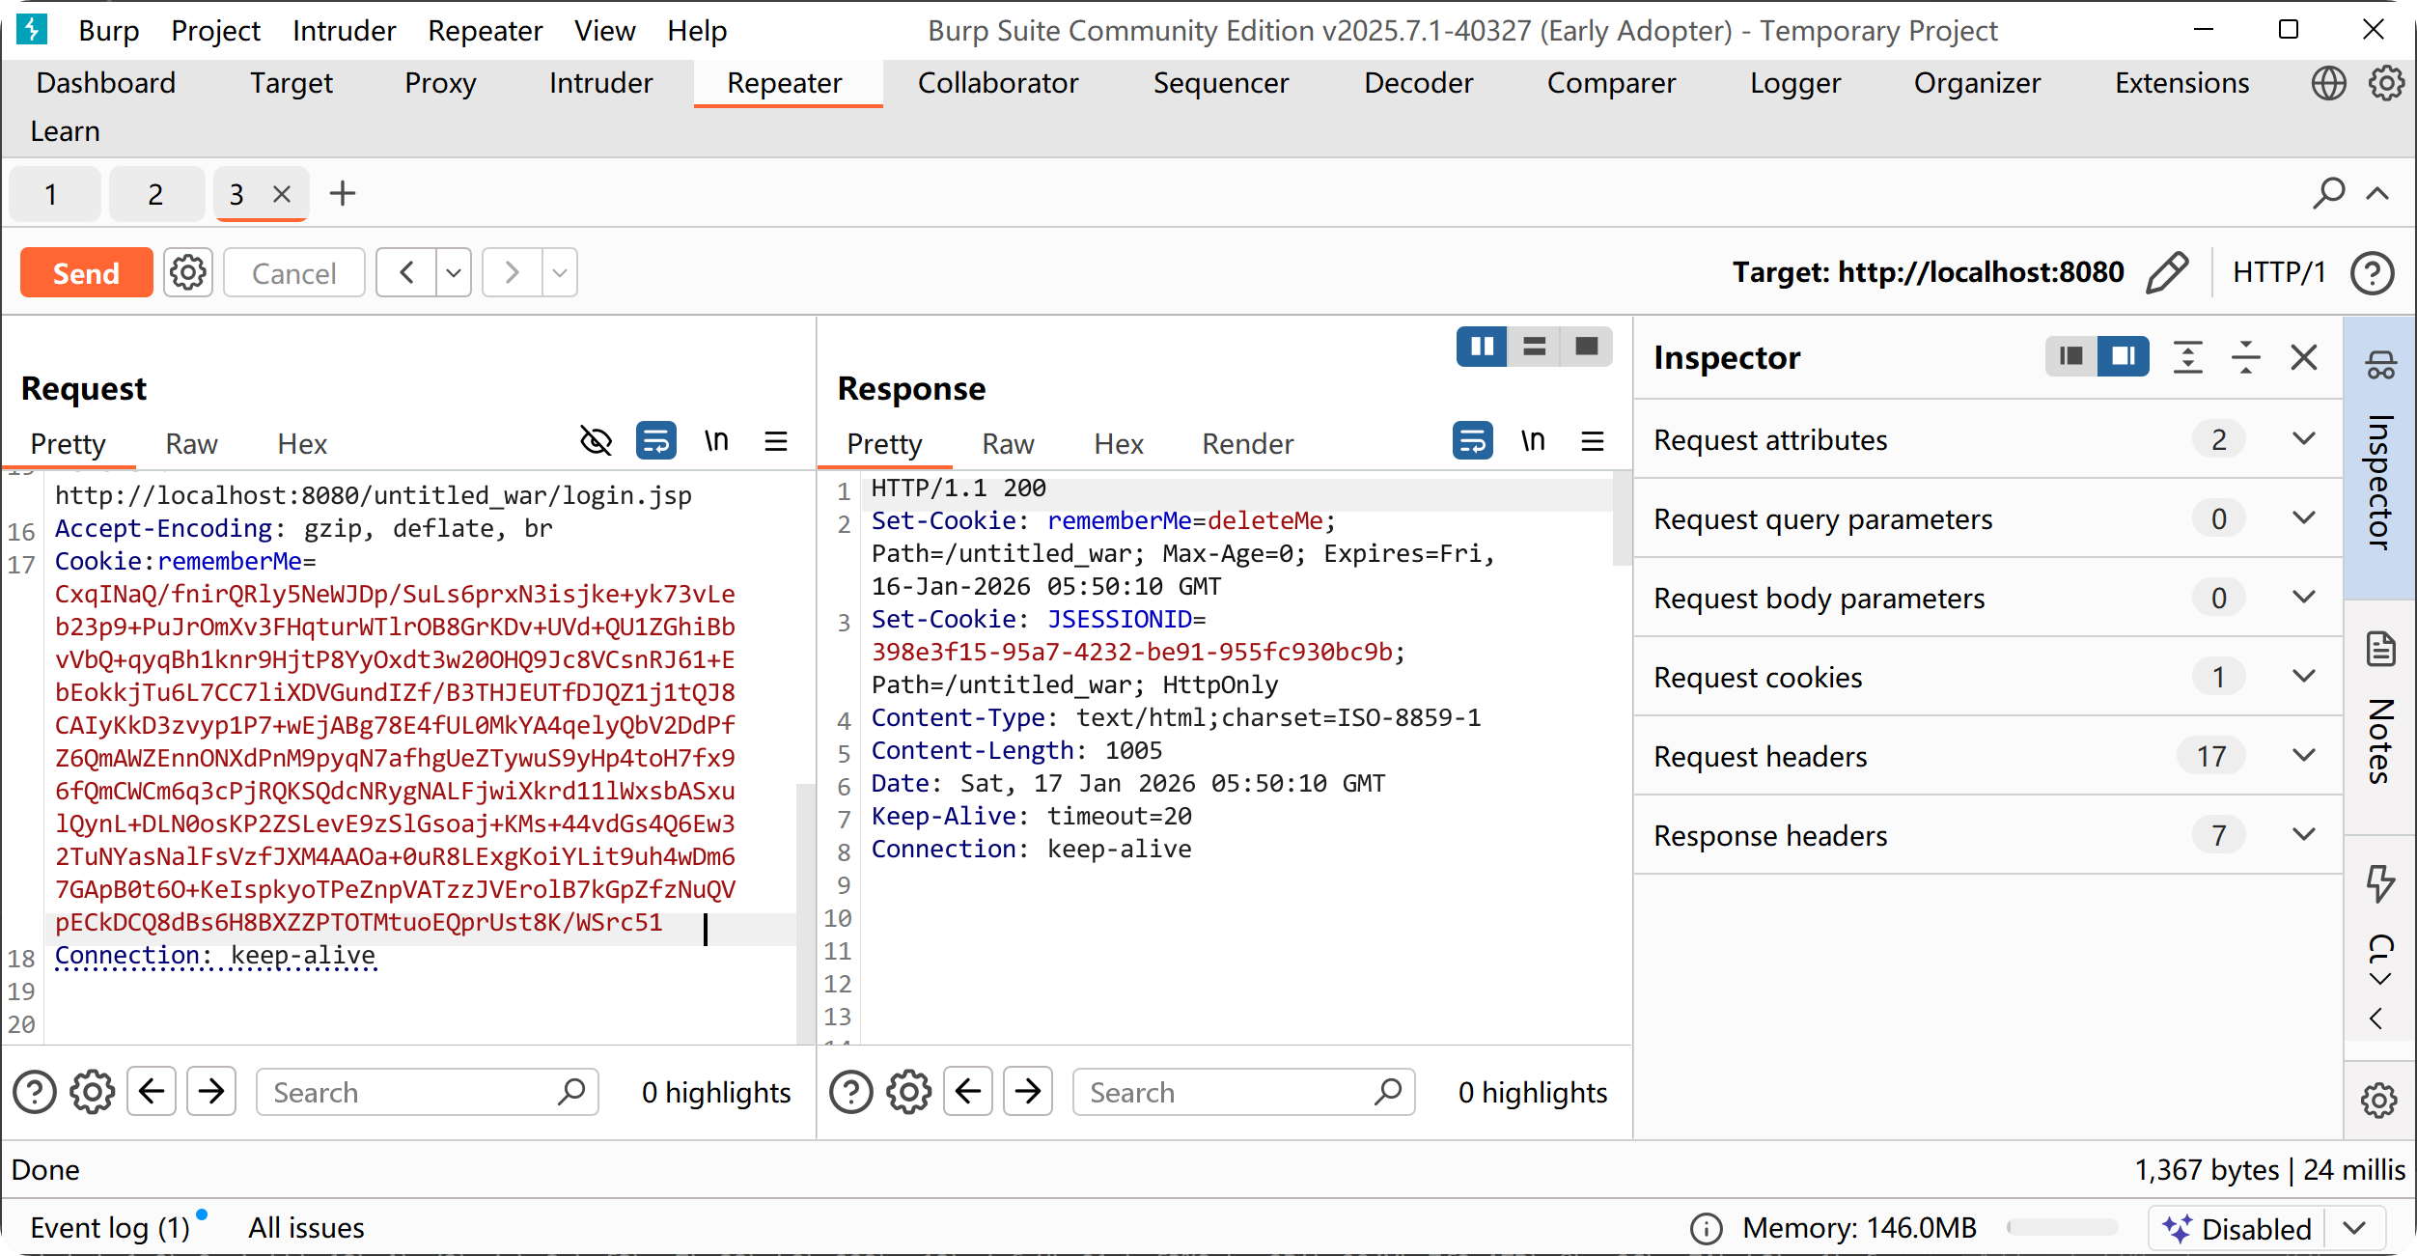Switch to the Intruder tool tab
This screenshot has height=1256, width=2417.
pos(600,83)
